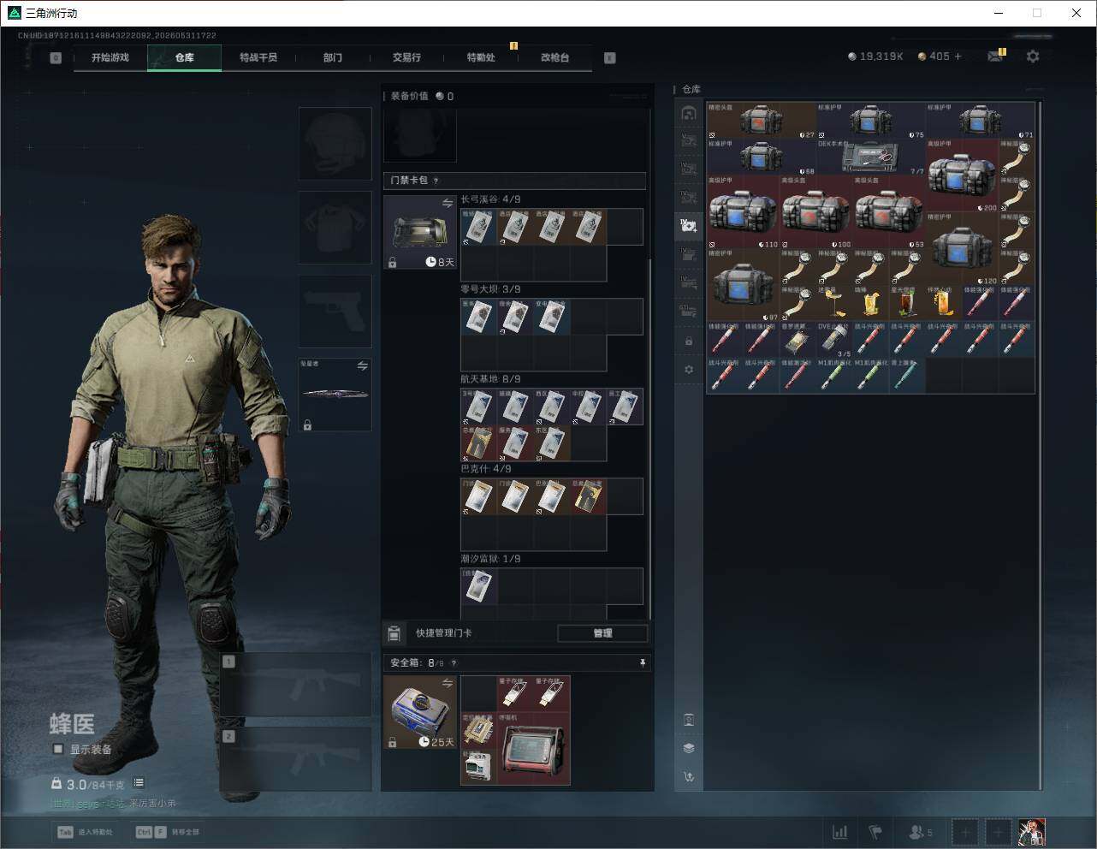Image resolution: width=1097 pixels, height=849 pixels.
Task: Click the body armor equipment slot
Action: coord(335,228)
